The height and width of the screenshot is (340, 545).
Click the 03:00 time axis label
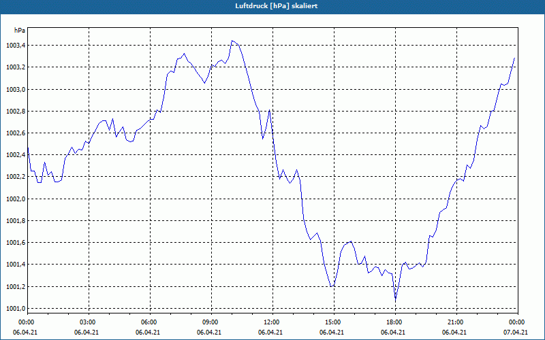(x=89, y=322)
